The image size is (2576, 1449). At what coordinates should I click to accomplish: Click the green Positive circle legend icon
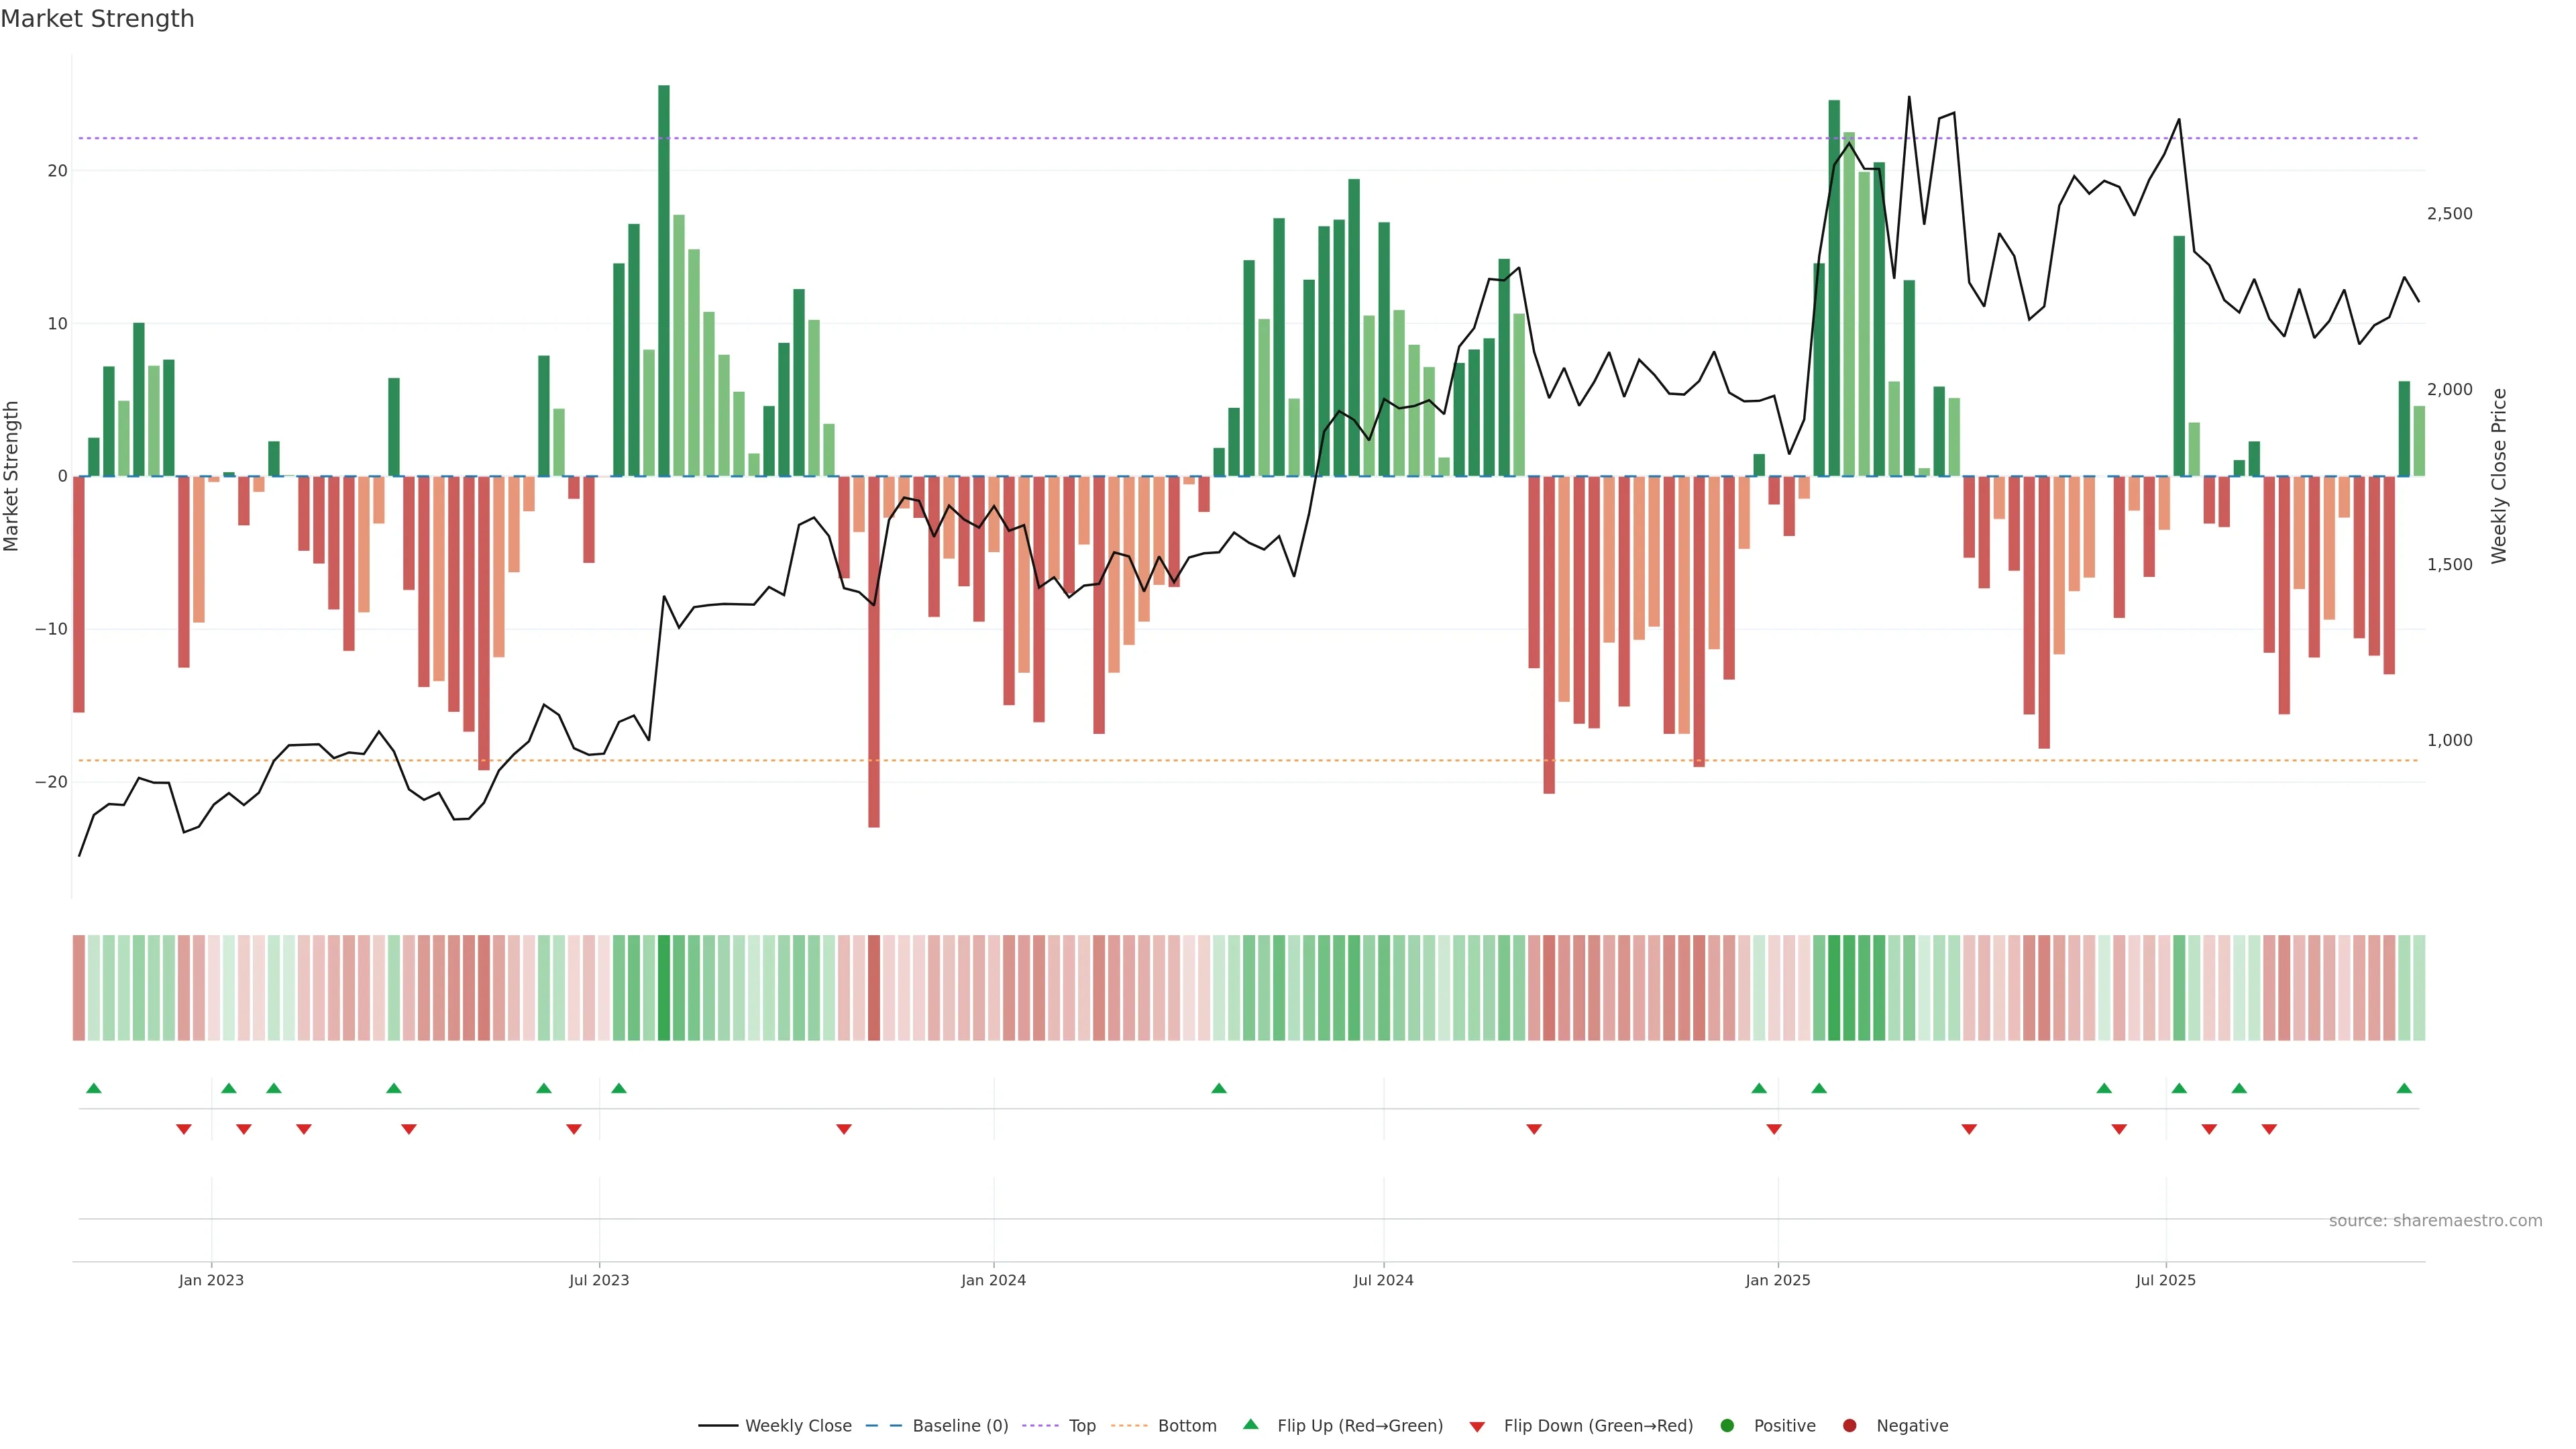tap(1727, 1425)
